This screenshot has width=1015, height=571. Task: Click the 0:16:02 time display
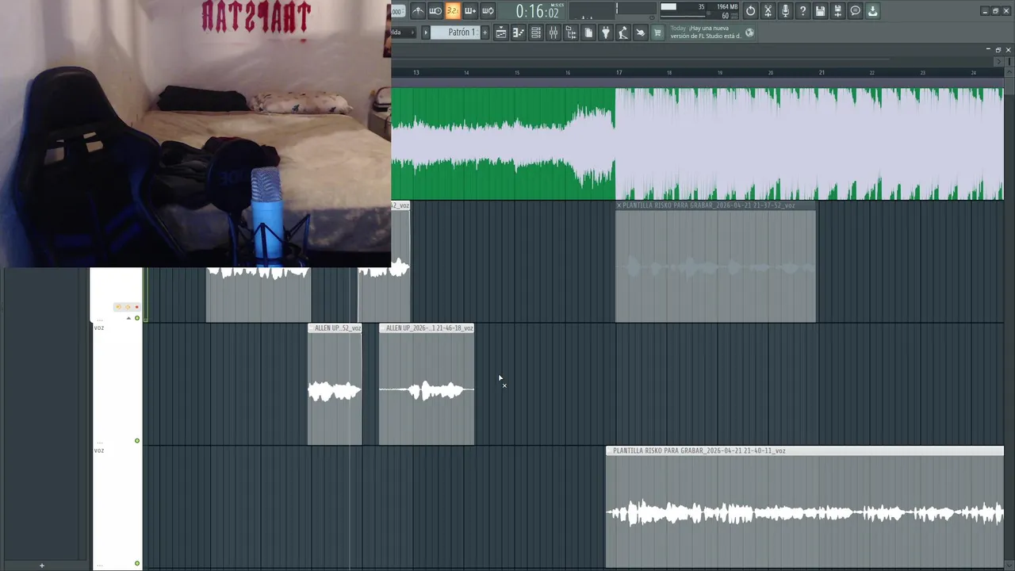tap(537, 11)
